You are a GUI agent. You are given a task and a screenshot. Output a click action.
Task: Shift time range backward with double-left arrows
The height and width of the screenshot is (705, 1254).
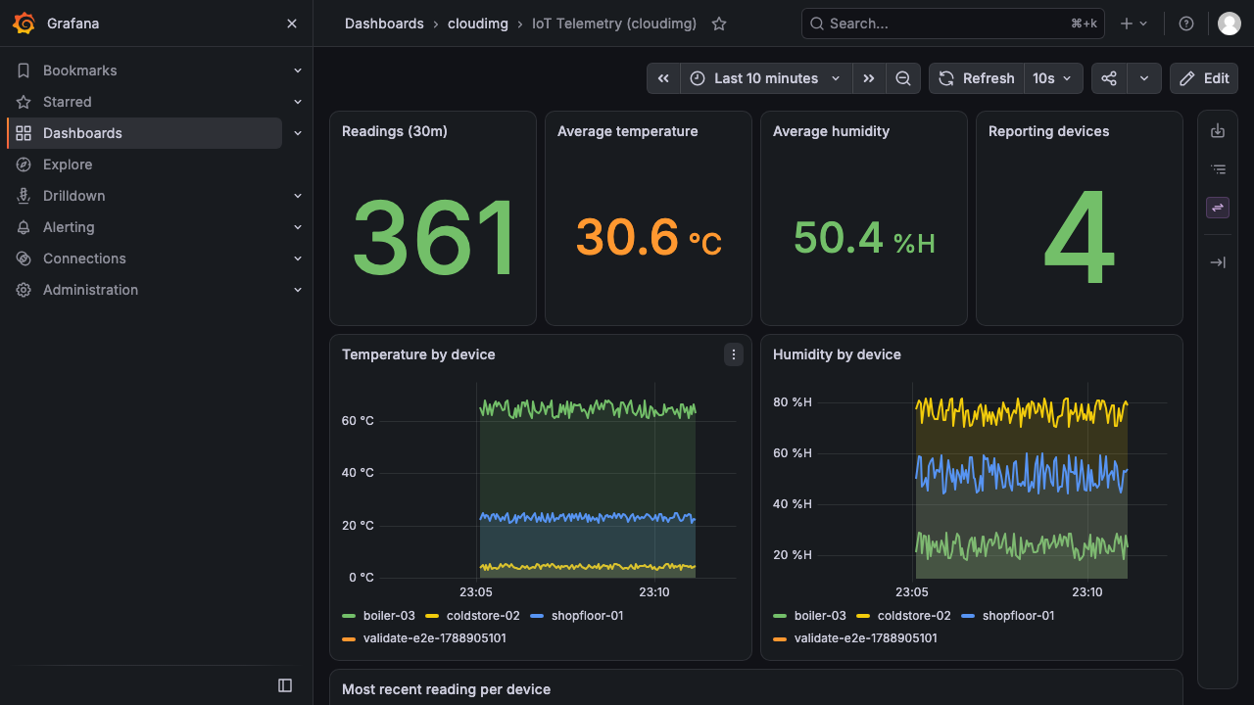click(x=663, y=78)
